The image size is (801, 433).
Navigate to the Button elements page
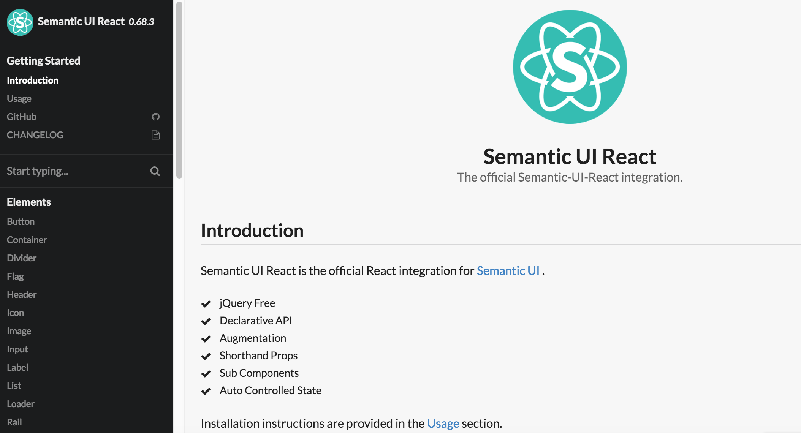[x=21, y=221]
